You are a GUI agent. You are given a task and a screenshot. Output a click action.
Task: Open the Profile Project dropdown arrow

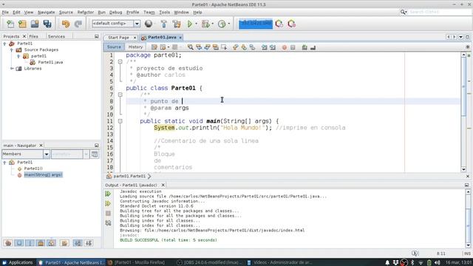pyautogui.click(x=228, y=24)
